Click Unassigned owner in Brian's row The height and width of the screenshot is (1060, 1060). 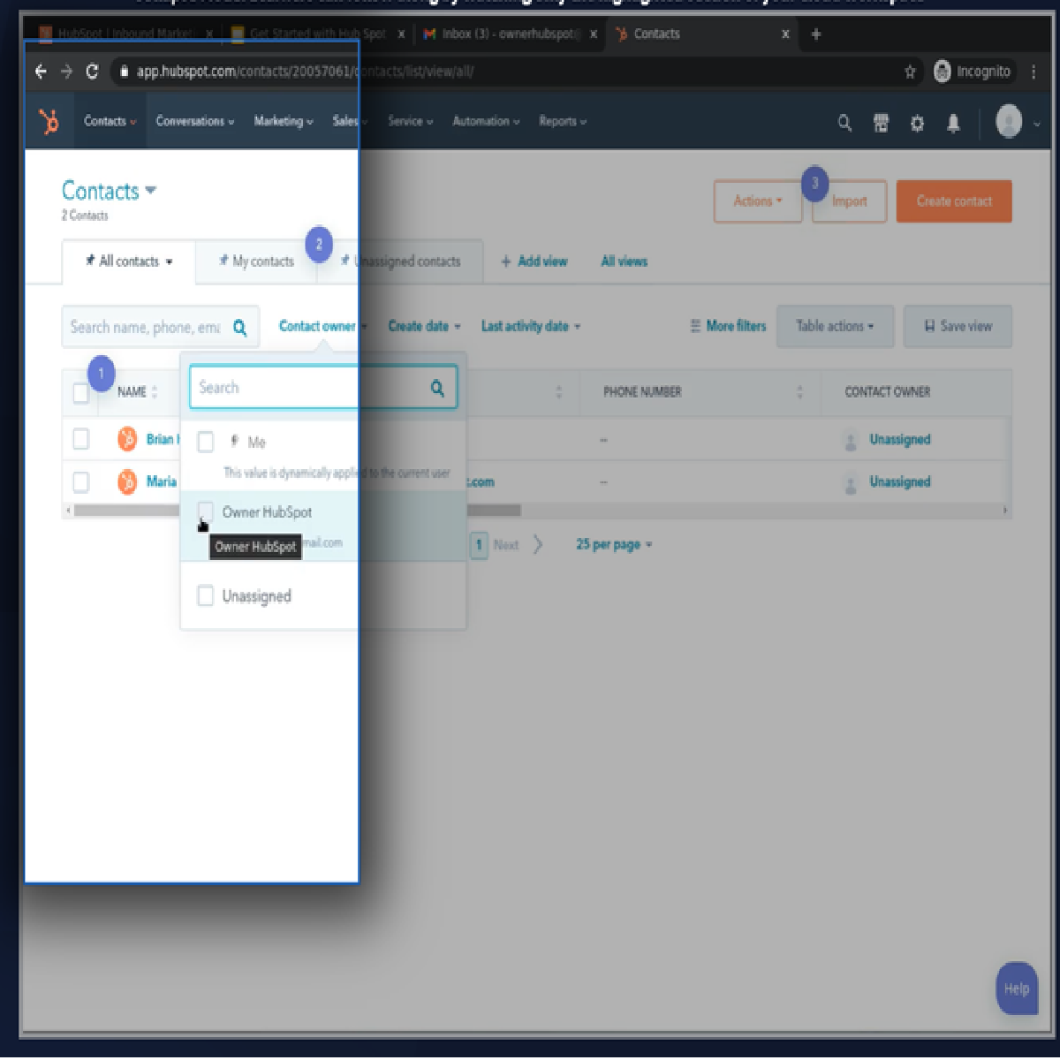900,439
